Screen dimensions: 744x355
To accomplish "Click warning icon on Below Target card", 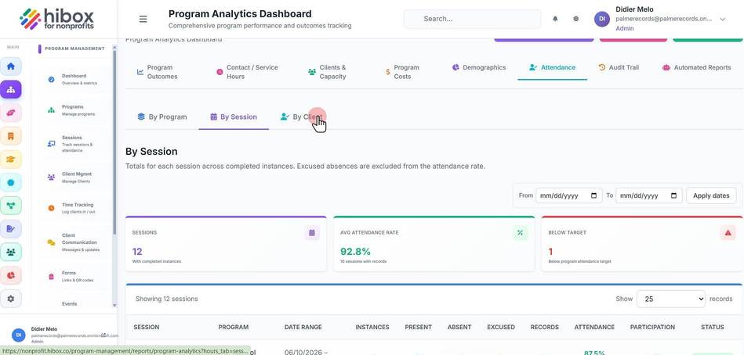I will tap(728, 232).
